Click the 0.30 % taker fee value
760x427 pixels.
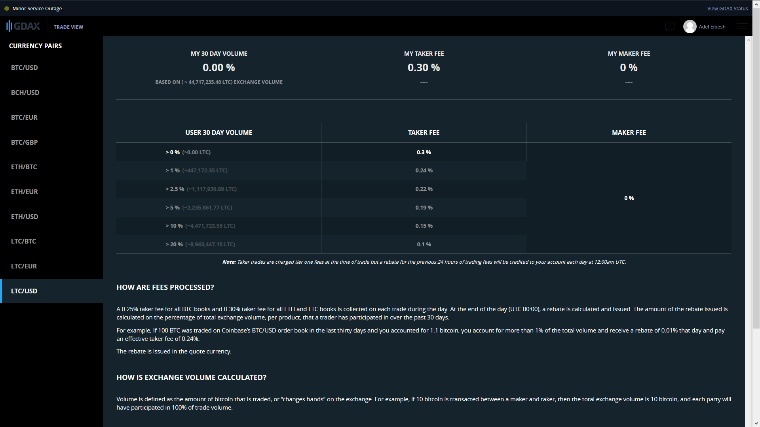click(424, 68)
